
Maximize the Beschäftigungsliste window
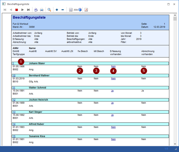click(168, 4)
